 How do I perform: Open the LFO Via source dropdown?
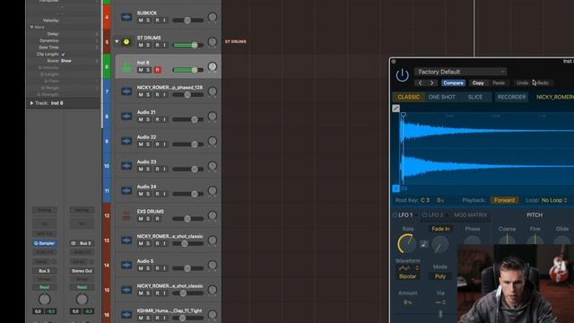coord(440,302)
